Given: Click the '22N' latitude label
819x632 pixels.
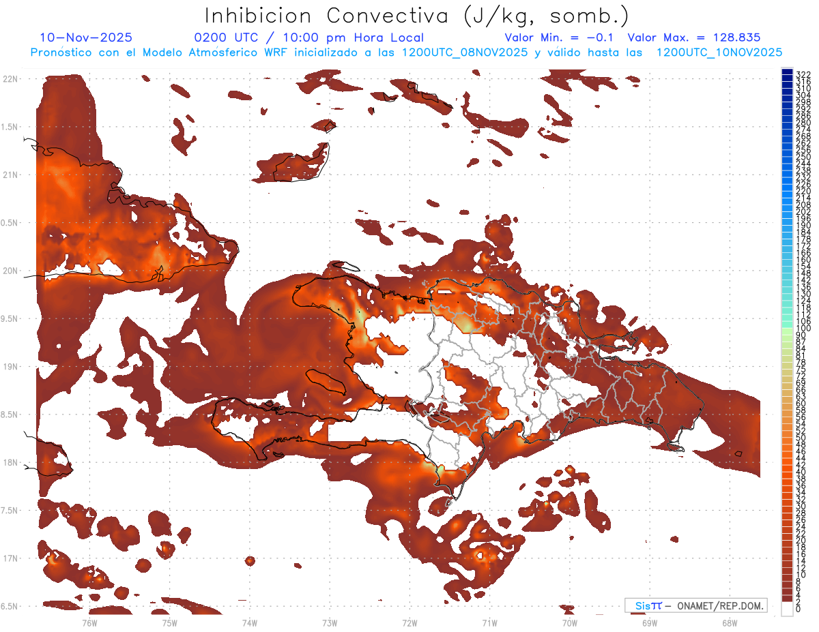Looking at the screenshot, I should tap(12, 79).
